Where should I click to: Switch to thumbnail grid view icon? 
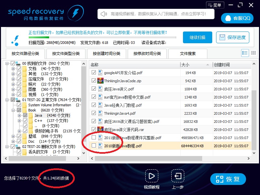click(x=253, y=53)
